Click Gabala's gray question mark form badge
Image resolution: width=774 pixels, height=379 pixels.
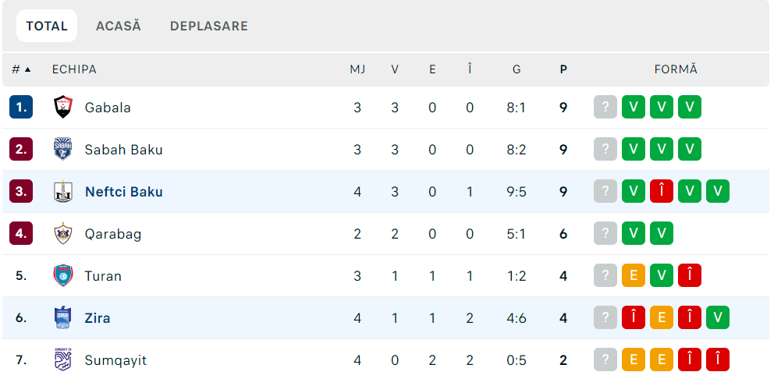[605, 107]
